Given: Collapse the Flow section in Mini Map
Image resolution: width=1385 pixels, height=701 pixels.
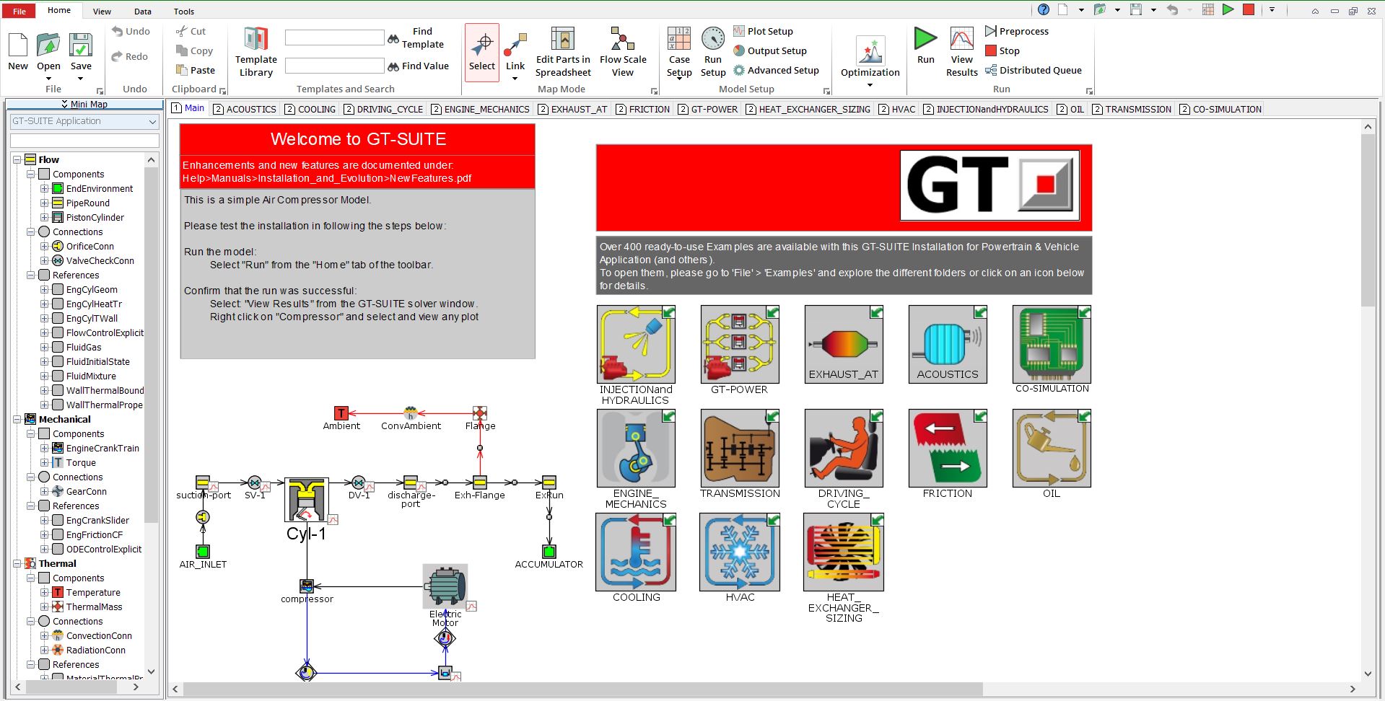Looking at the screenshot, I should click(17, 159).
